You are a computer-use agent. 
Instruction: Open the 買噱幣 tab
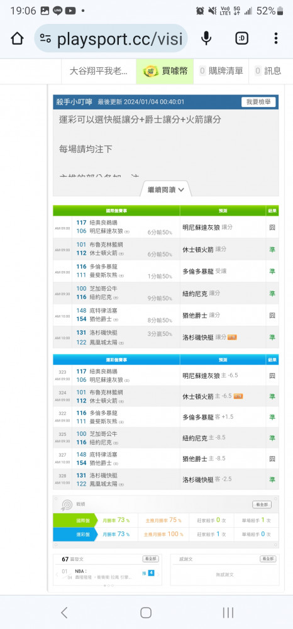[165, 72]
